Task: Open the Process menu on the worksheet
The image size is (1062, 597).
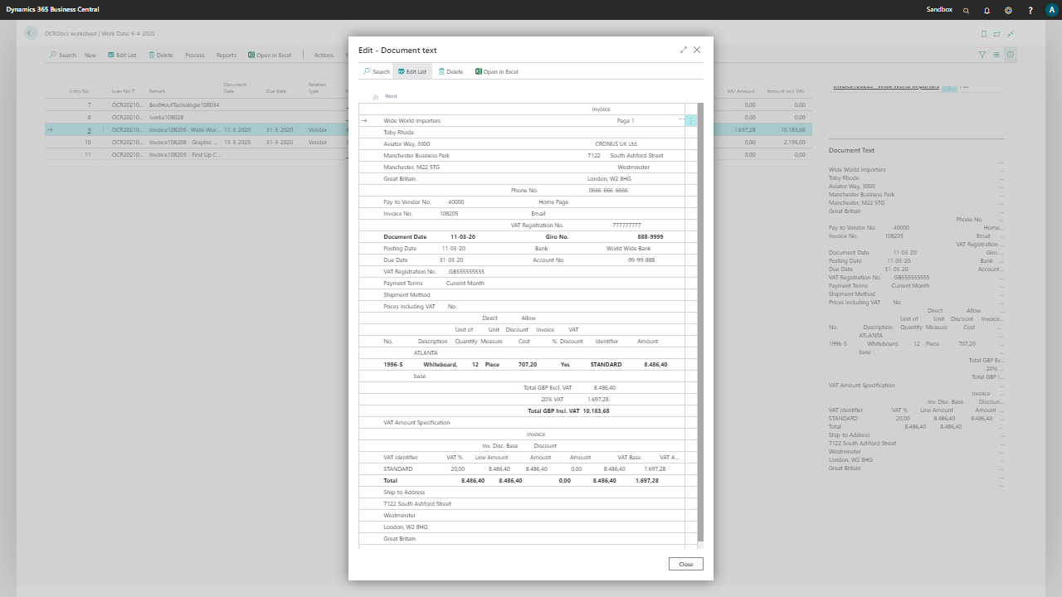Action: [194, 56]
